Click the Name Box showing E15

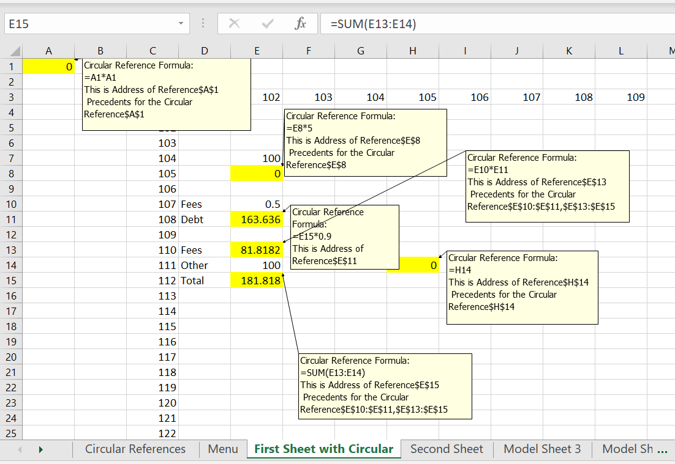[92, 23]
